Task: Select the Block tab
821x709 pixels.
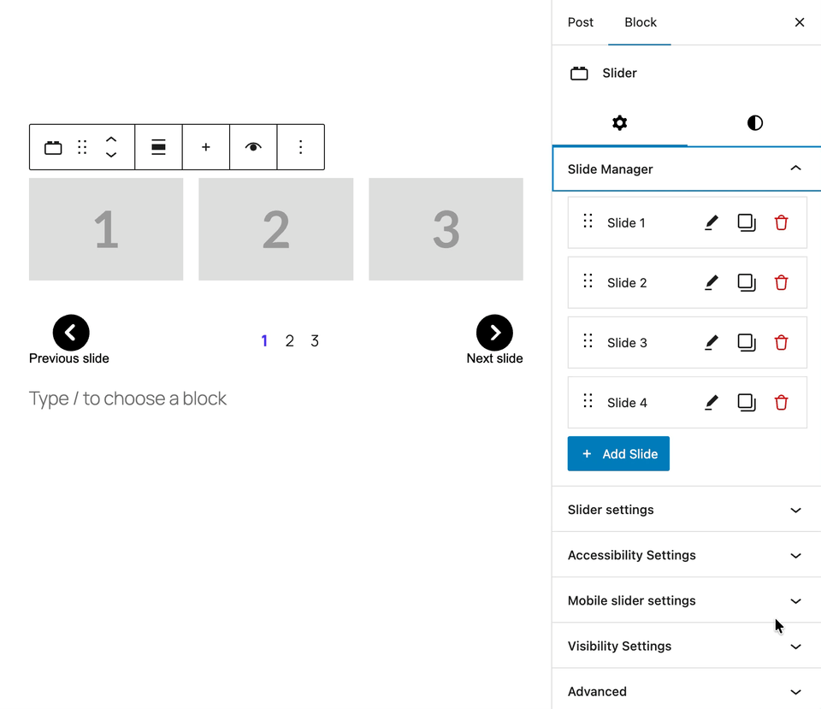Action: [x=640, y=22]
